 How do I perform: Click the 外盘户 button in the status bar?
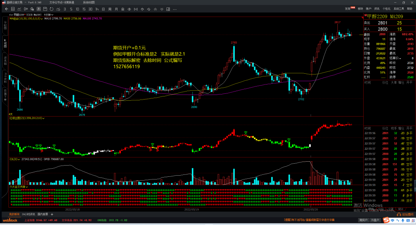pos(374,220)
